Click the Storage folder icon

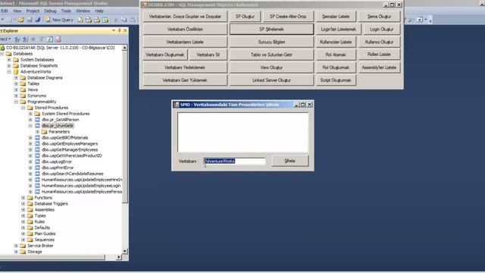[x=23, y=252]
